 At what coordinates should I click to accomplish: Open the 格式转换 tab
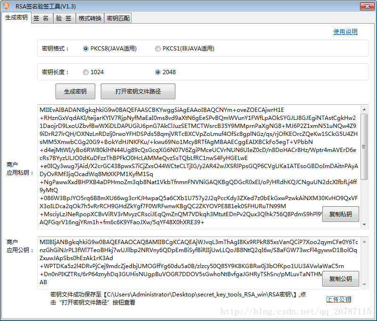[x=90, y=17]
